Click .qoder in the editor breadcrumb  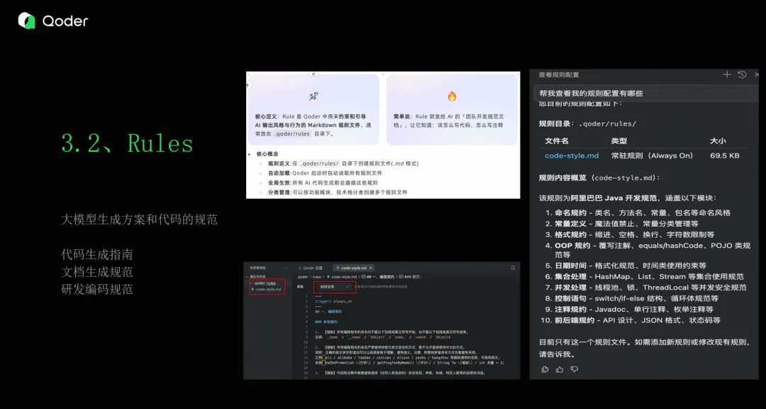point(302,277)
